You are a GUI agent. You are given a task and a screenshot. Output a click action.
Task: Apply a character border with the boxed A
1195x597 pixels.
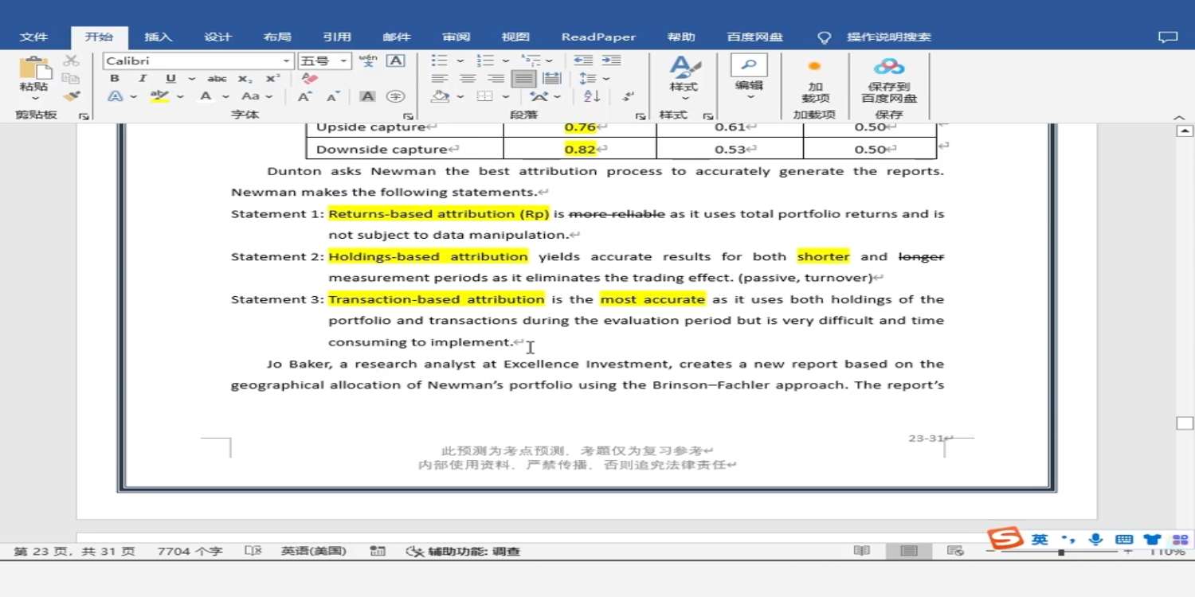pyautogui.click(x=395, y=60)
